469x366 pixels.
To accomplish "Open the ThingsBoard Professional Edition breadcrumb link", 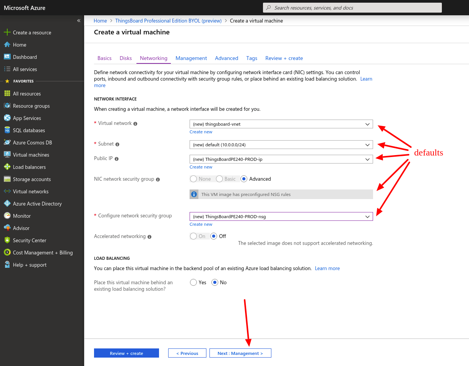I will tap(169, 21).
